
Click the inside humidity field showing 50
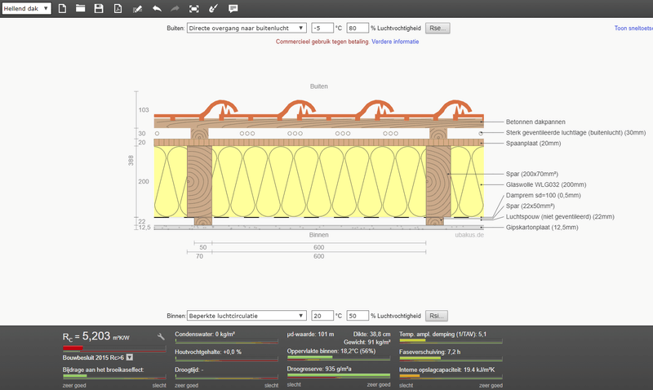click(x=357, y=316)
